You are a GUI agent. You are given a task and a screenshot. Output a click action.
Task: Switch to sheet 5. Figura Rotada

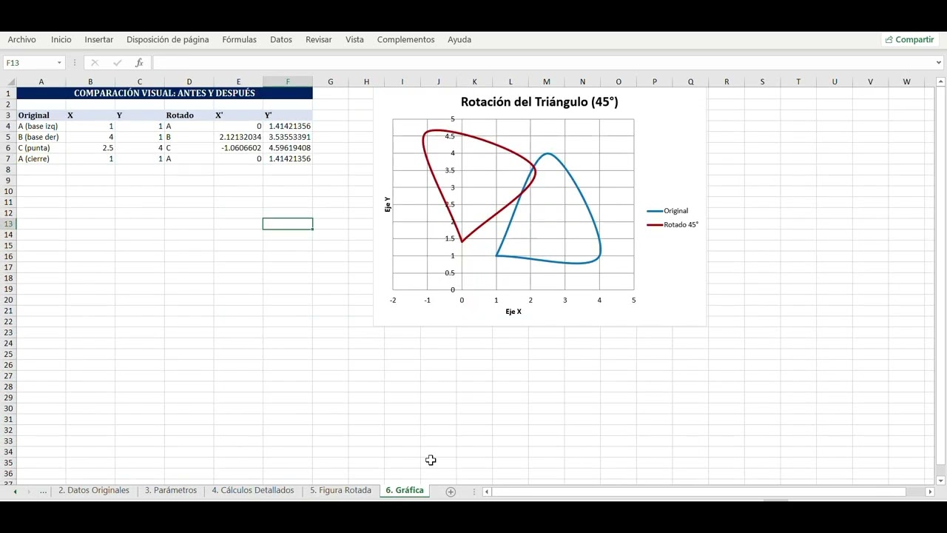click(340, 490)
